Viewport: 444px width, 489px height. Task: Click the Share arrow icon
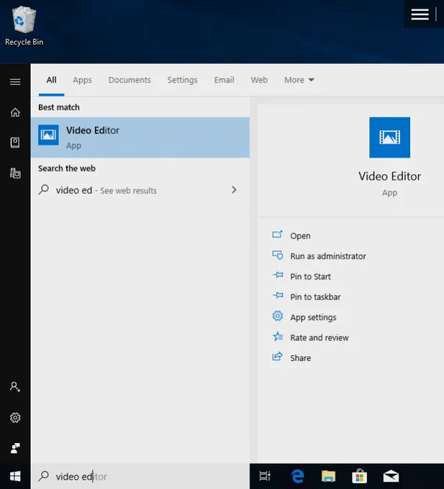click(x=277, y=357)
